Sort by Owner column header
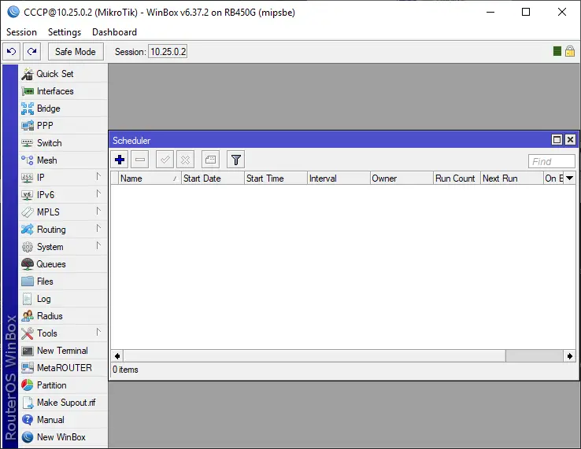The width and height of the screenshot is (581, 449). click(x=402, y=178)
